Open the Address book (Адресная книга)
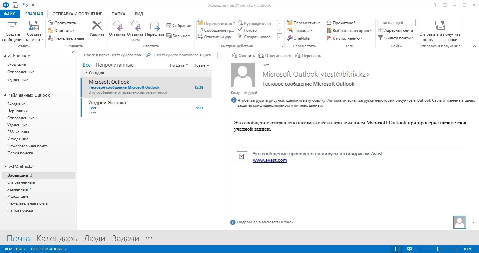This screenshot has height=253, width=479. 395,30
